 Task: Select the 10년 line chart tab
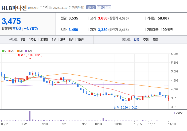(80, 40)
